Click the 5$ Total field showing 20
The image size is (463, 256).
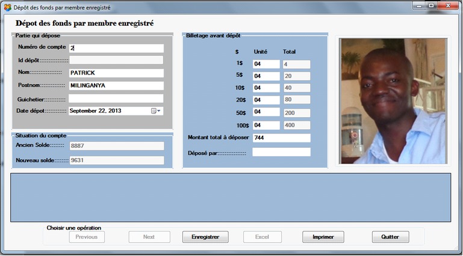click(296, 76)
